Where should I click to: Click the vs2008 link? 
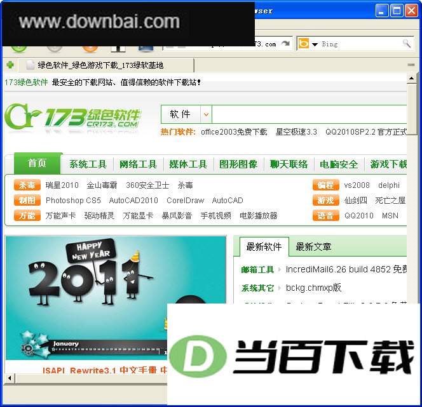coord(357,185)
